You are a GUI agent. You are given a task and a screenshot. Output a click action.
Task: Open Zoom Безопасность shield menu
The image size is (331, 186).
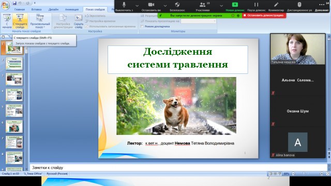177,6
